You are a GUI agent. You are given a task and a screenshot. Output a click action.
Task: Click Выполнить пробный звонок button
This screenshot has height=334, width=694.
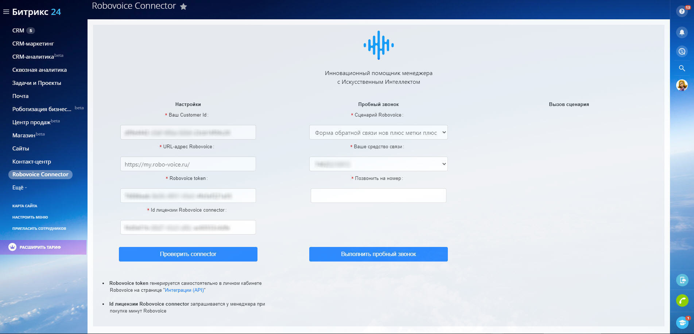(x=379, y=254)
